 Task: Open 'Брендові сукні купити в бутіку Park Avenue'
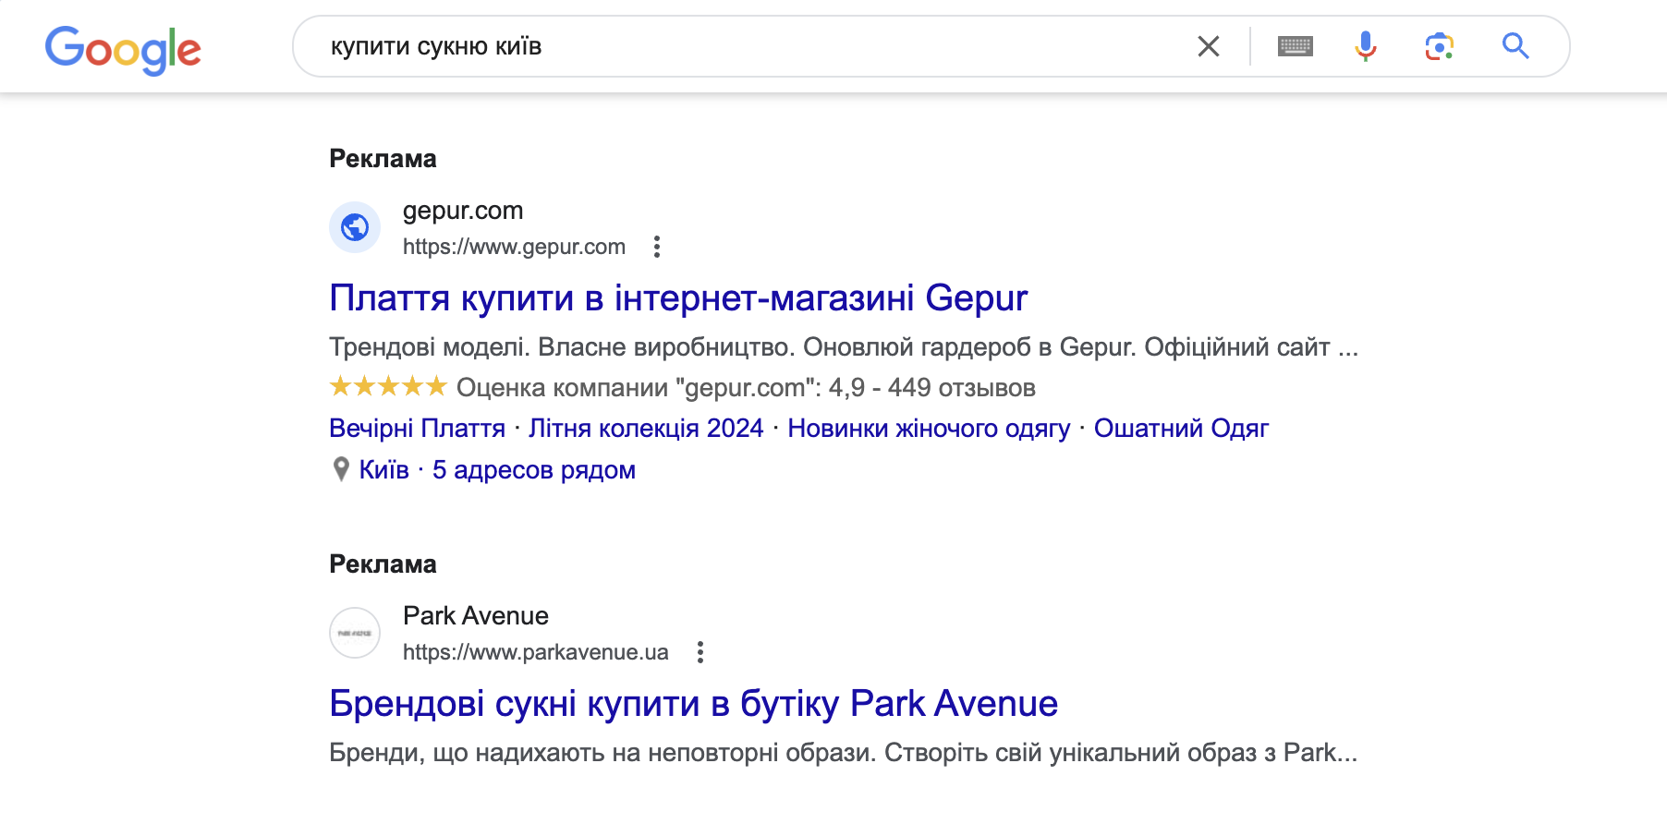coord(693,704)
